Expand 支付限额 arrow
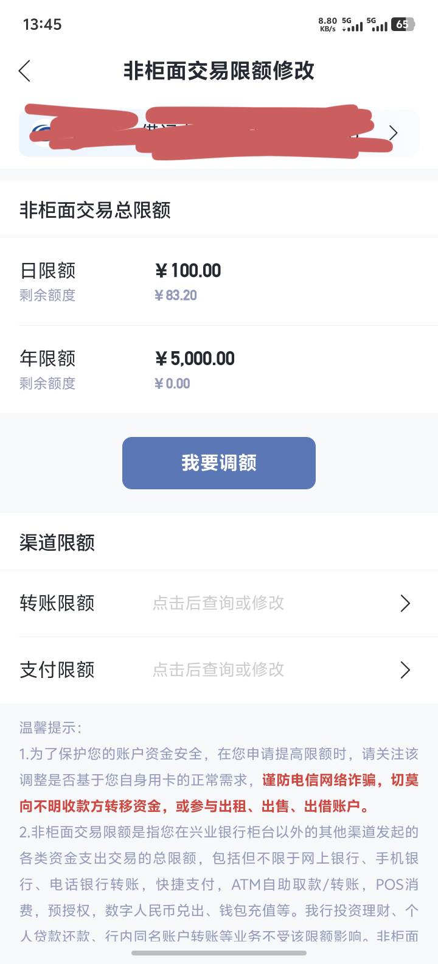The image size is (438, 964). click(405, 670)
